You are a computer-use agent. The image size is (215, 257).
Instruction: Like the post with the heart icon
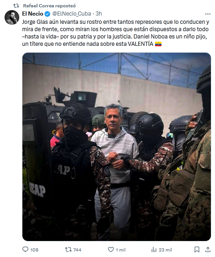(111, 250)
